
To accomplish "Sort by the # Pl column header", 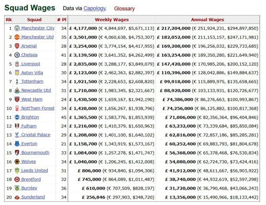I will (61, 20).
